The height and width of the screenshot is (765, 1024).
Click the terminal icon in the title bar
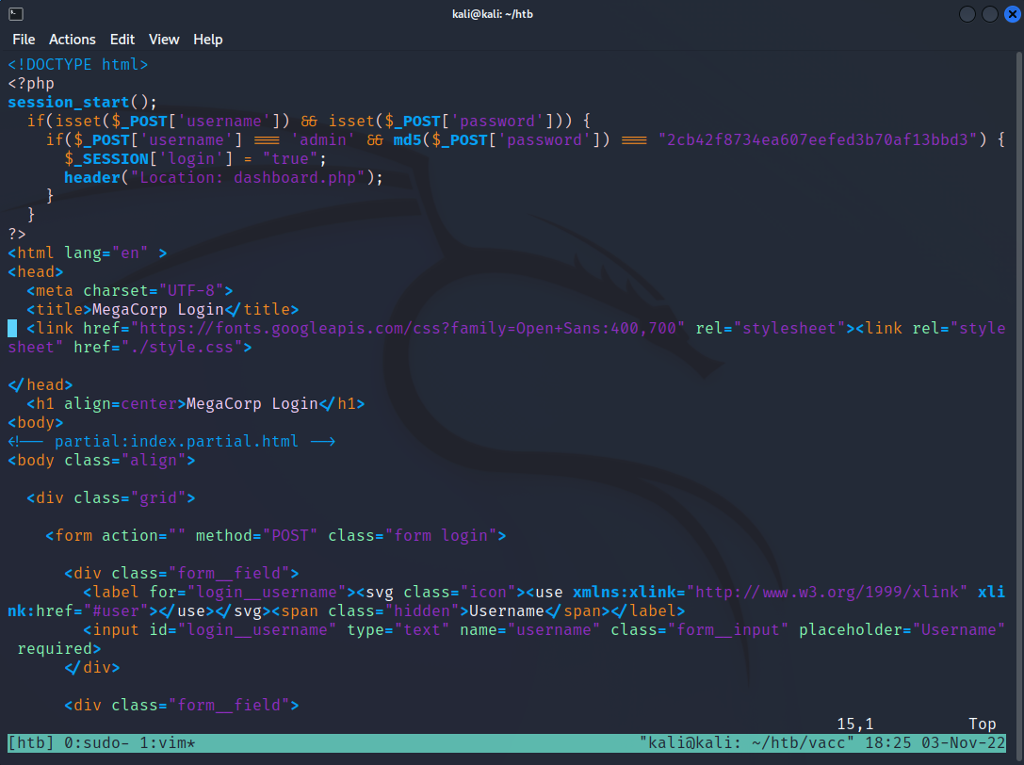pyautogui.click(x=16, y=14)
